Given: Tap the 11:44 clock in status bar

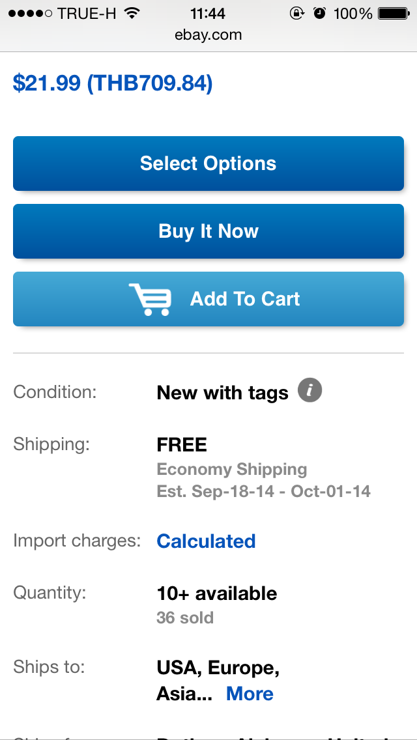Looking at the screenshot, I should coord(208,13).
